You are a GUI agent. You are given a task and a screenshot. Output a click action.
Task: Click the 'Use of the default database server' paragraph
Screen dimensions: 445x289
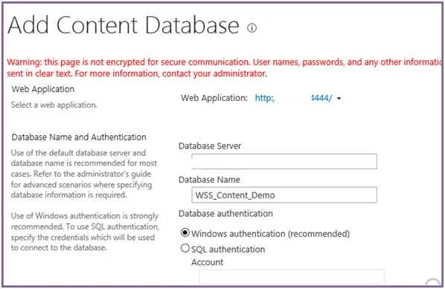[x=84, y=174]
